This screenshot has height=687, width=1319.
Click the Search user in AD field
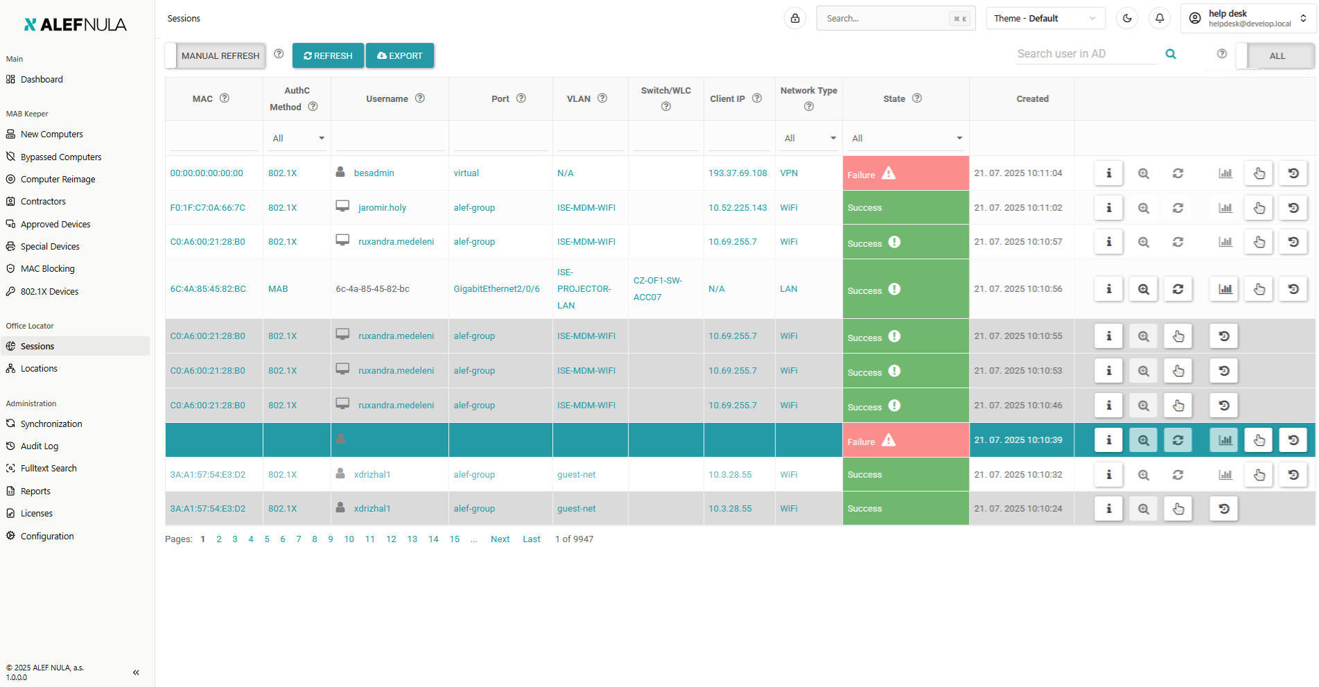point(1085,54)
